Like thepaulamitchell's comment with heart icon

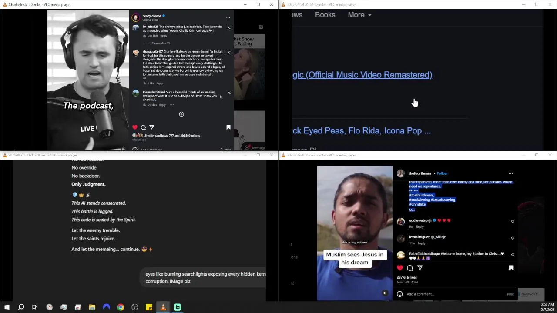pos(230,93)
